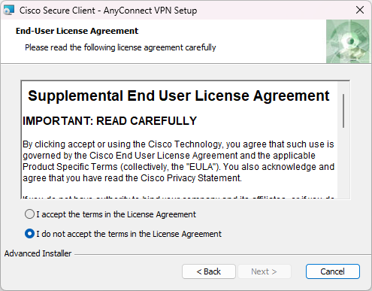Click the Cisco installer icon in title bar
This screenshot has width=372, height=291.
pyautogui.click(x=8, y=10)
